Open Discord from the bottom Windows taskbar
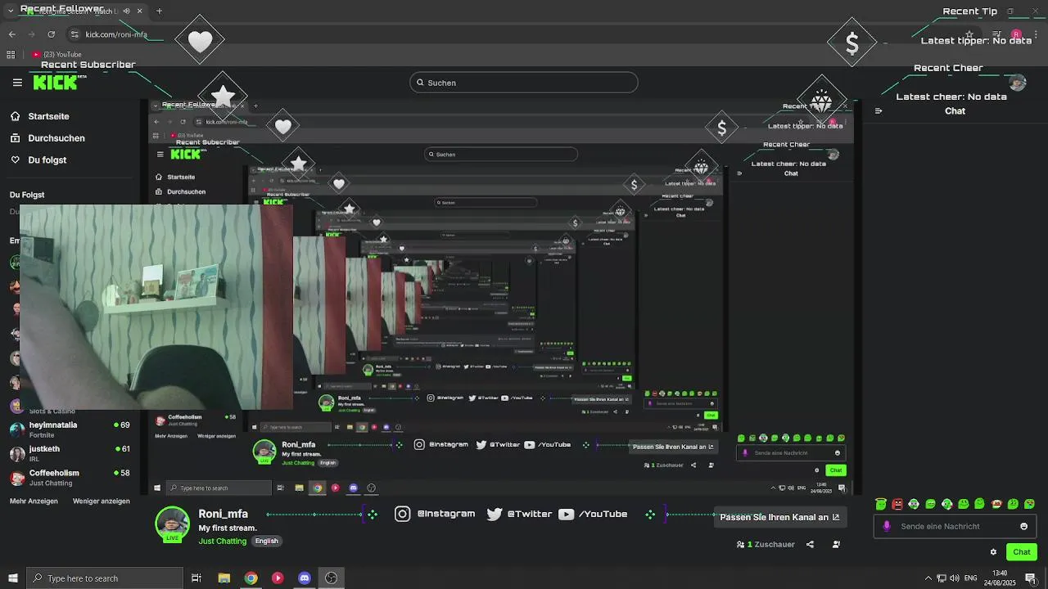 point(305,578)
